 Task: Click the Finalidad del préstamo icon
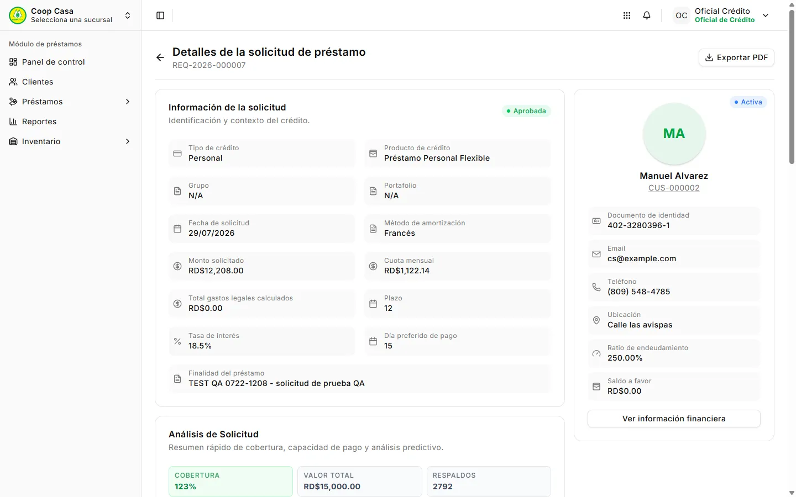[177, 379]
